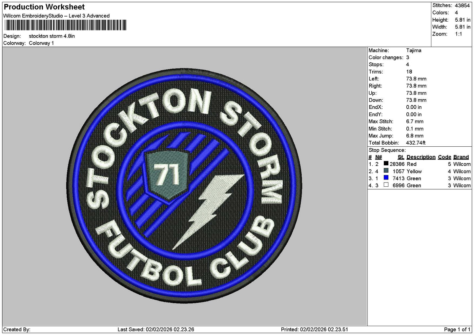474x335 pixels.
Task: Select the 'Red' thread description
Action: 411,164
